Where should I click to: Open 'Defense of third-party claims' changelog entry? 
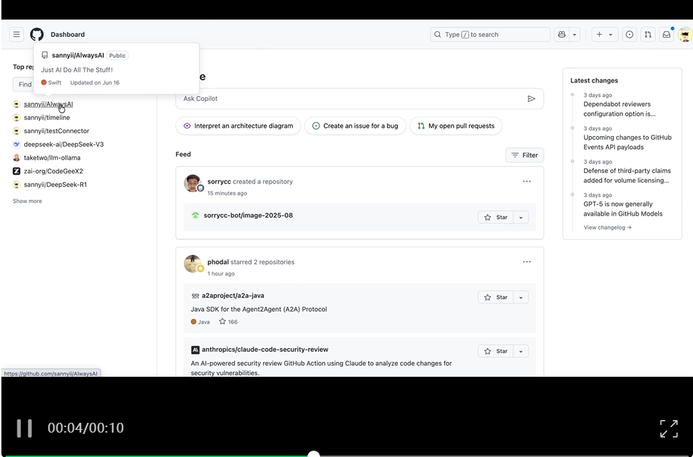[x=627, y=176]
